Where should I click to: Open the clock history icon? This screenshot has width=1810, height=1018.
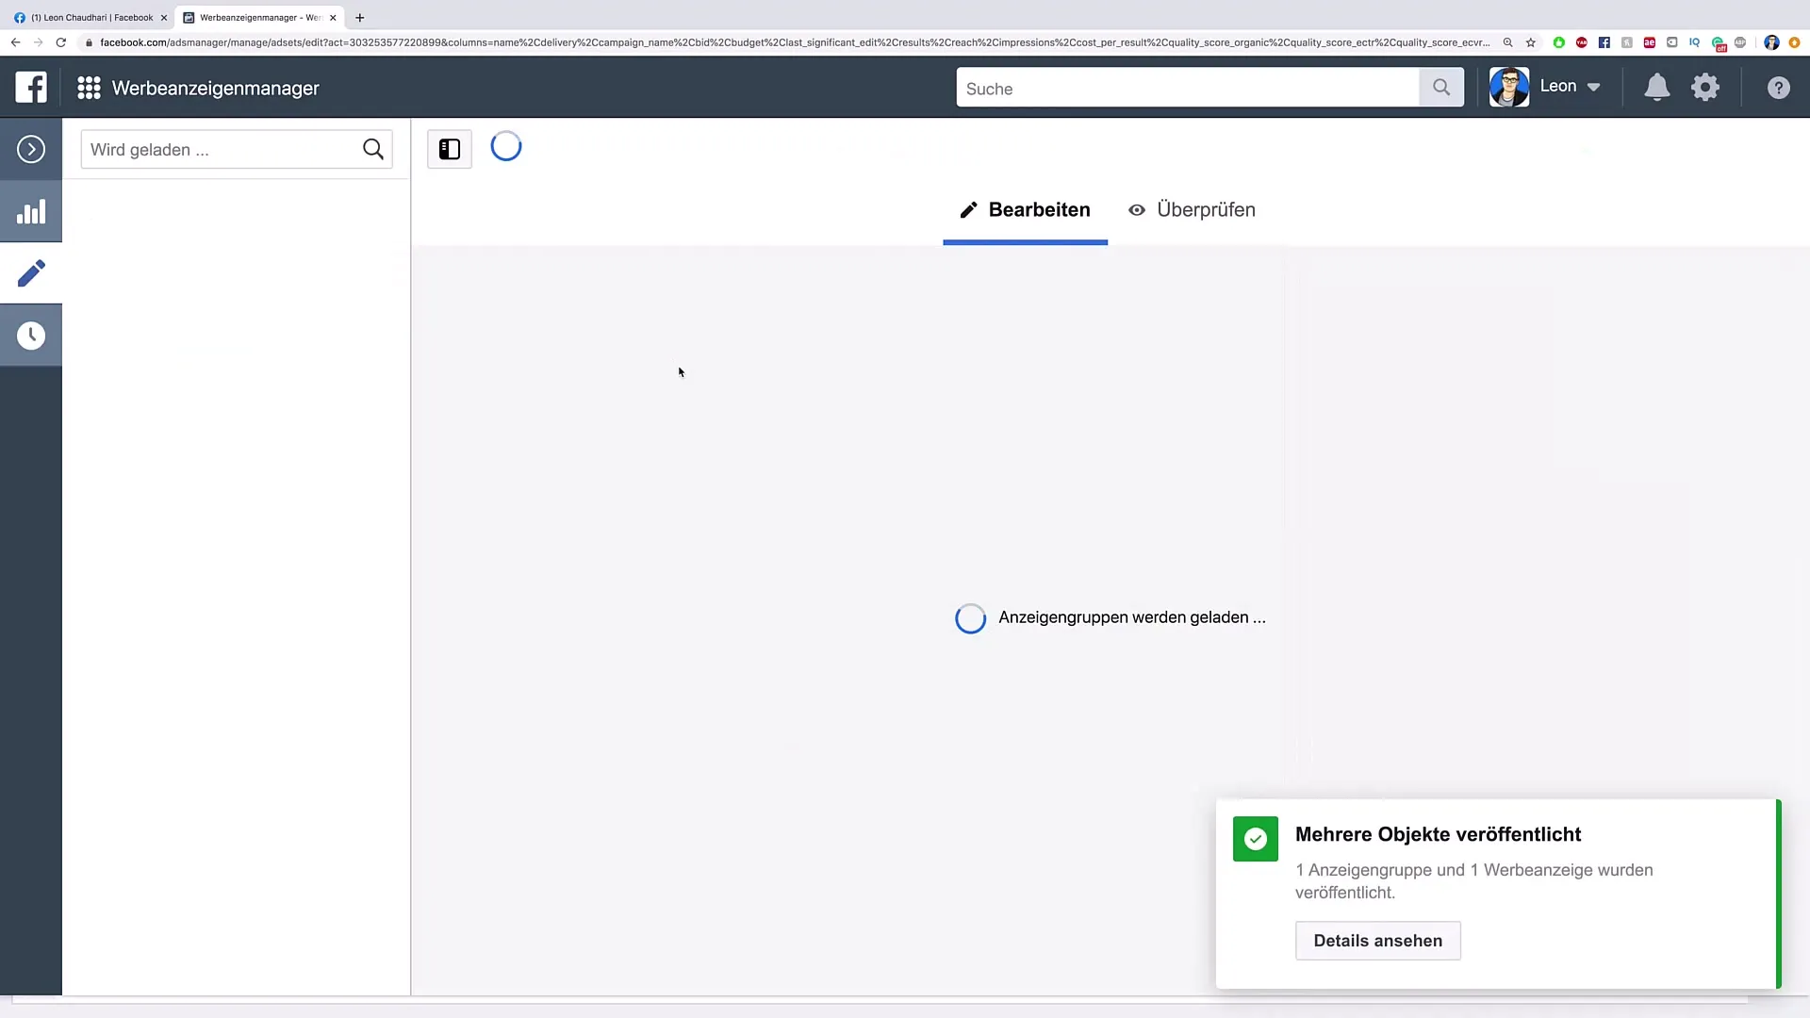pyautogui.click(x=31, y=336)
